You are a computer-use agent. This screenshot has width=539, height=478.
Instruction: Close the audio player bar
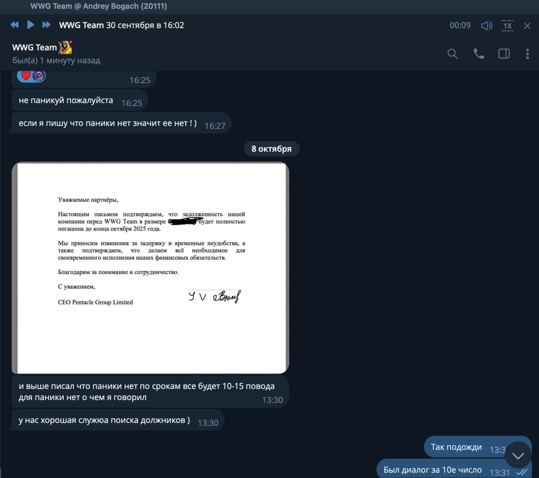pos(527,26)
